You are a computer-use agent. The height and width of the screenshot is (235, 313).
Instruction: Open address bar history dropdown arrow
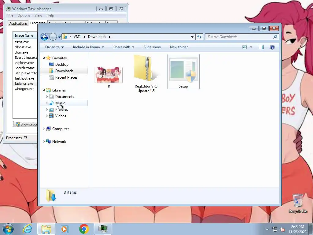pyautogui.click(x=192, y=37)
